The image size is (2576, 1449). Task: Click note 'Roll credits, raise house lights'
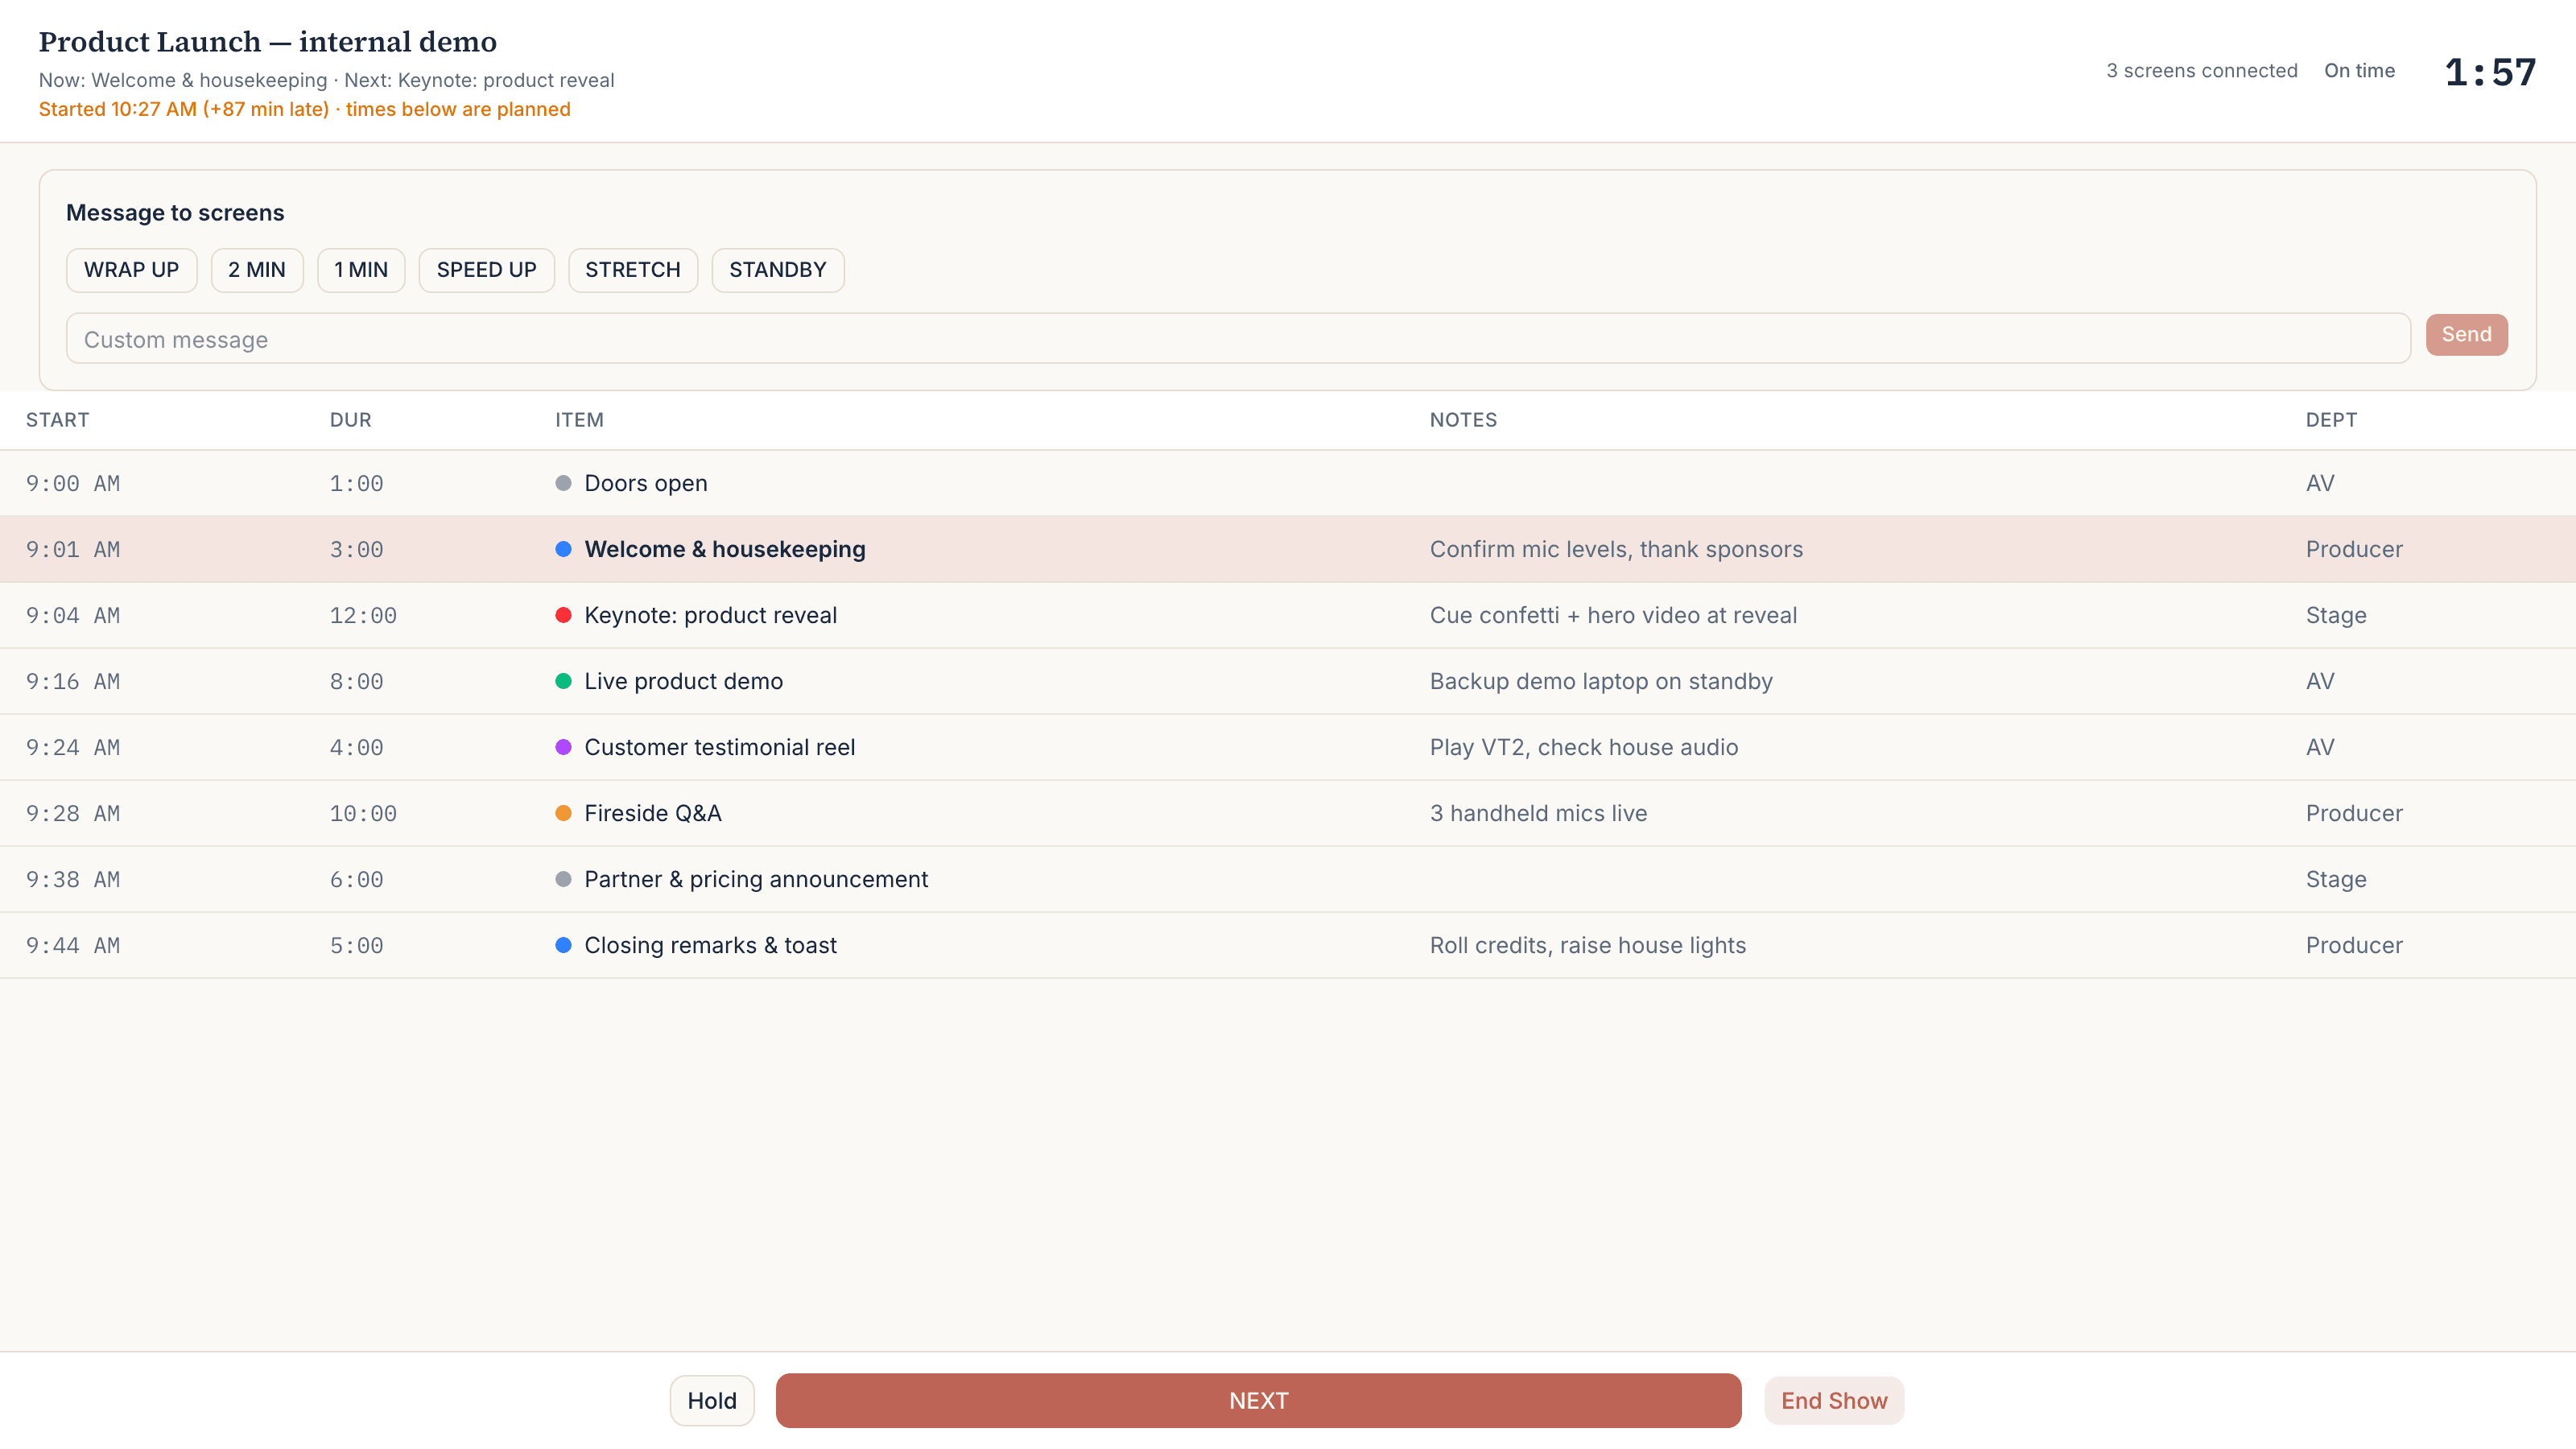click(x=1588, y=945)
